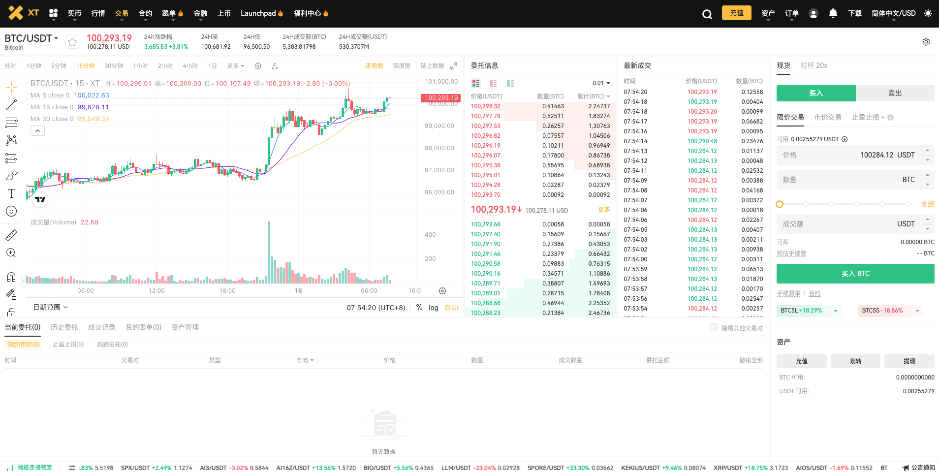Open the indicators fx menu

[275, 66]
